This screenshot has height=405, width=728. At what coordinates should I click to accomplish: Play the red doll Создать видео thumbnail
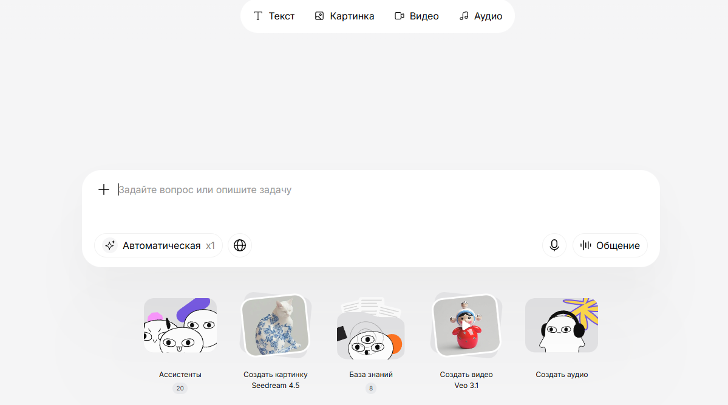tap(466, 325)
